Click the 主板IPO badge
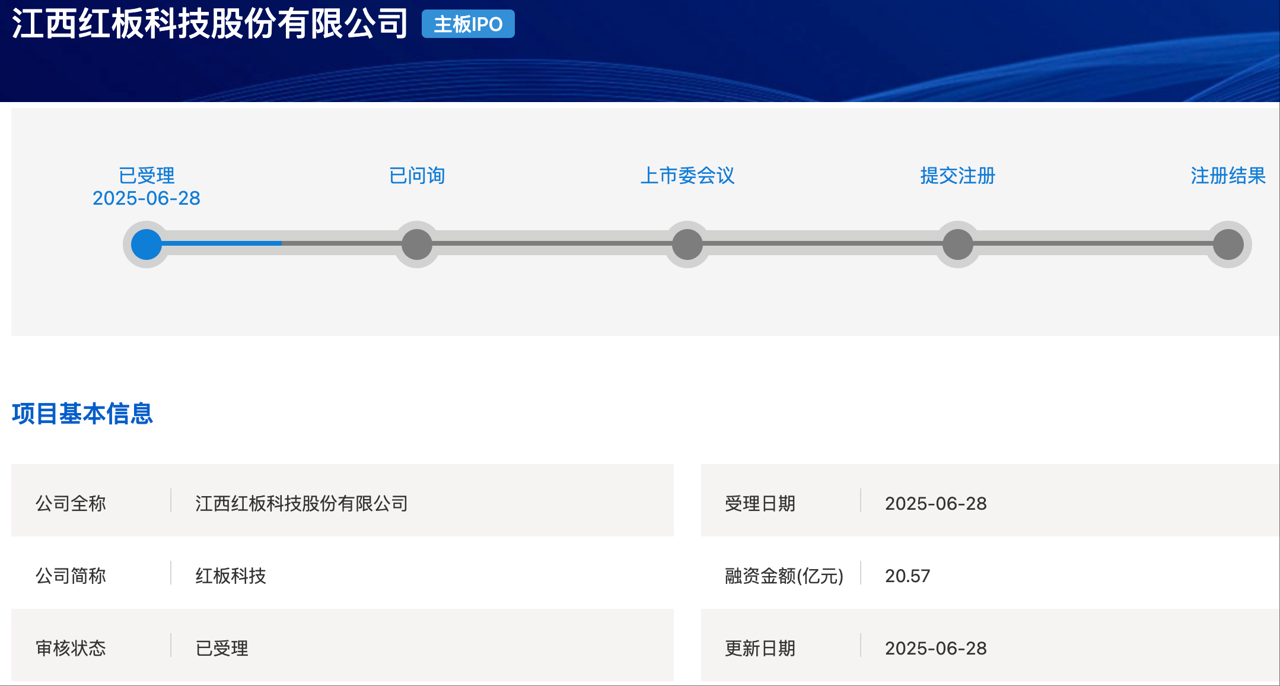Viewport: 1280px width, 686px height. (468, 24)
